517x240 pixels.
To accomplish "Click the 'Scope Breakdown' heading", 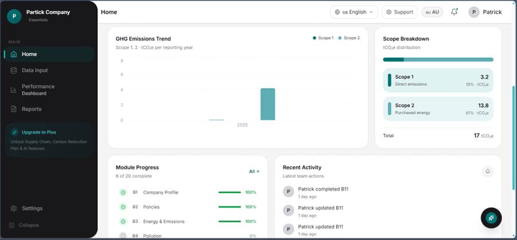I will (406, 39).
